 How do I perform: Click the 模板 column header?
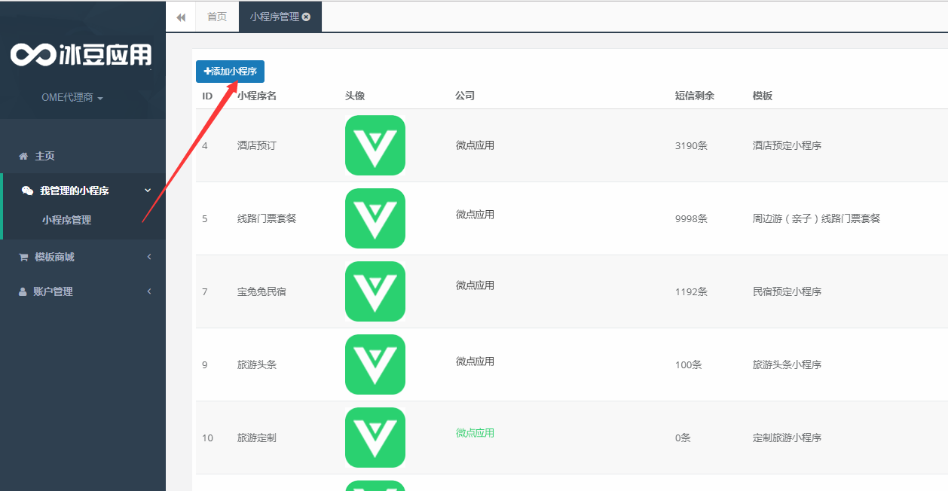[x=763, y=96]
